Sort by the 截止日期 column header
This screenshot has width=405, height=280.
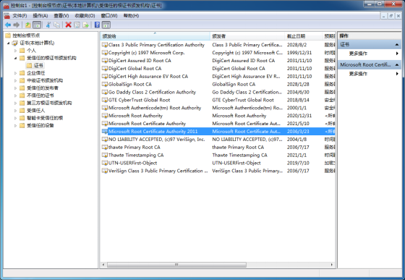click(304, 36)
